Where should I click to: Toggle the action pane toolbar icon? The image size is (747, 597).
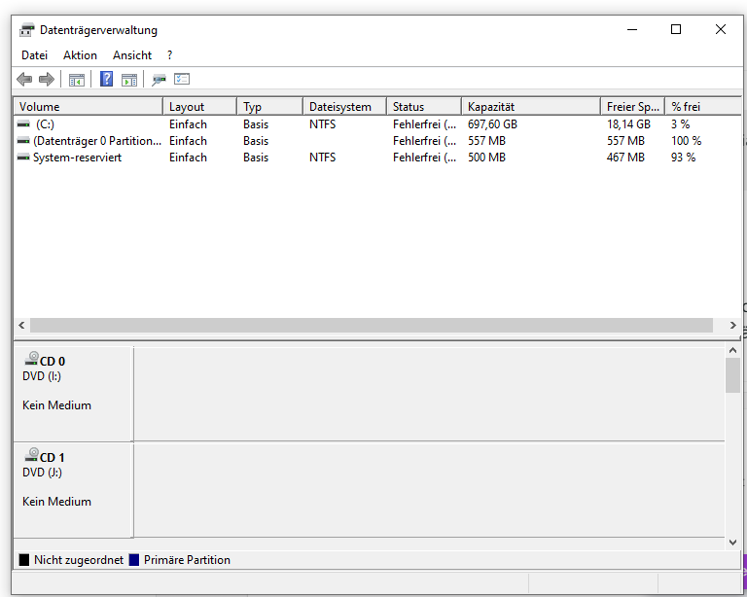coord(129,80)
